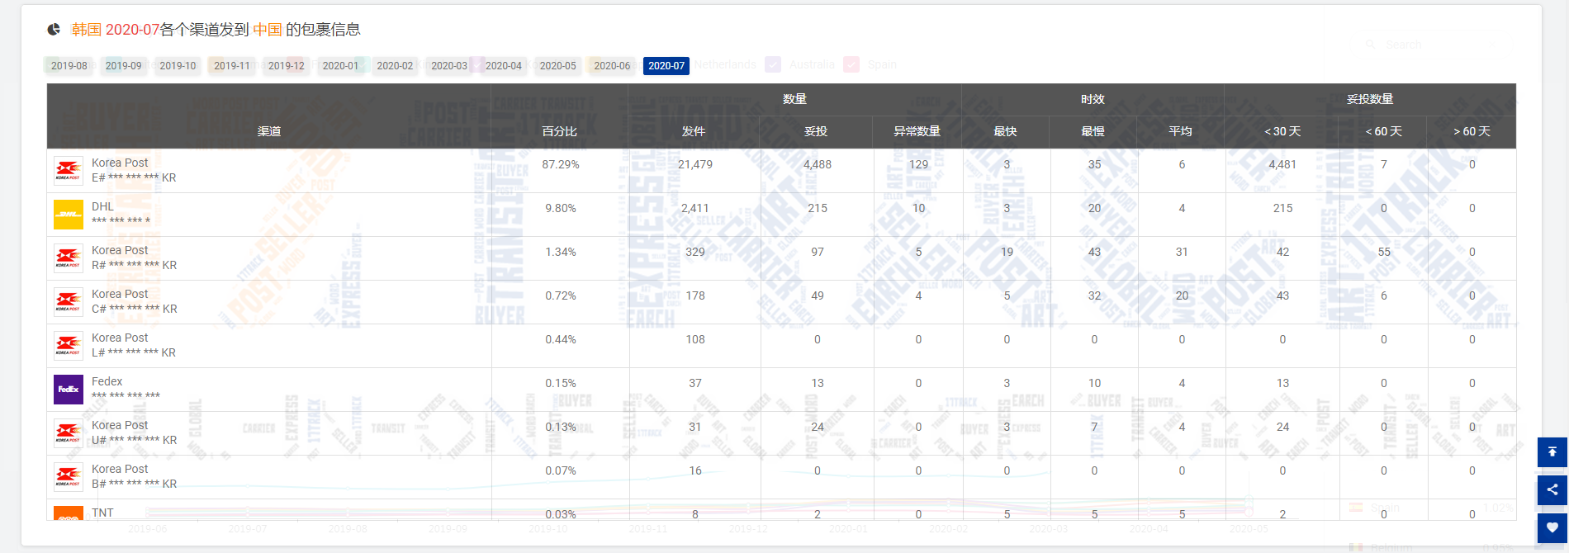Switch to the 2019-10 month tab
The image size is (1569, 553).
(178, 66)
